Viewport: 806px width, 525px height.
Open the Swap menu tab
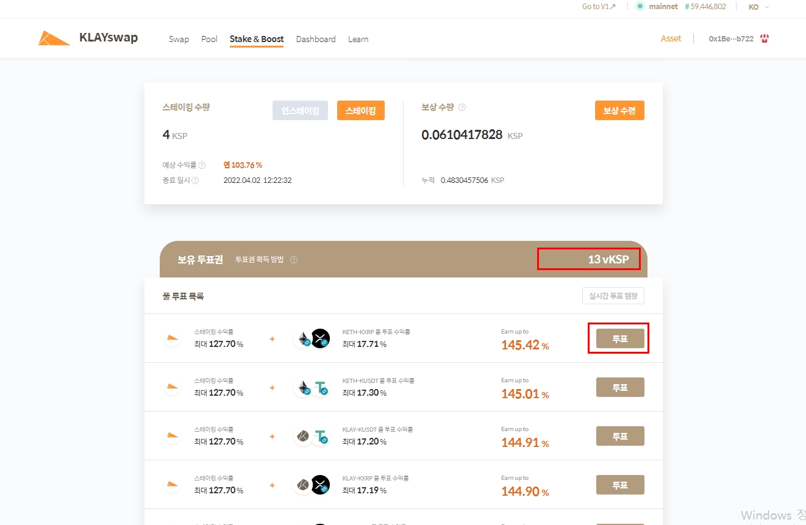(x=179, y=39)
